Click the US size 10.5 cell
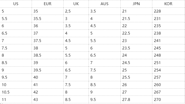The image size is (185, 104). (16, 92)
